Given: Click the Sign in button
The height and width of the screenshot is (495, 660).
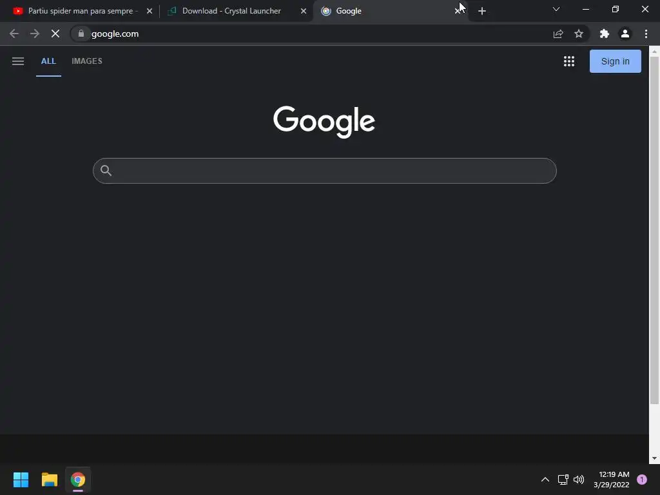Looking at the screenshot, I should (615, 61).
